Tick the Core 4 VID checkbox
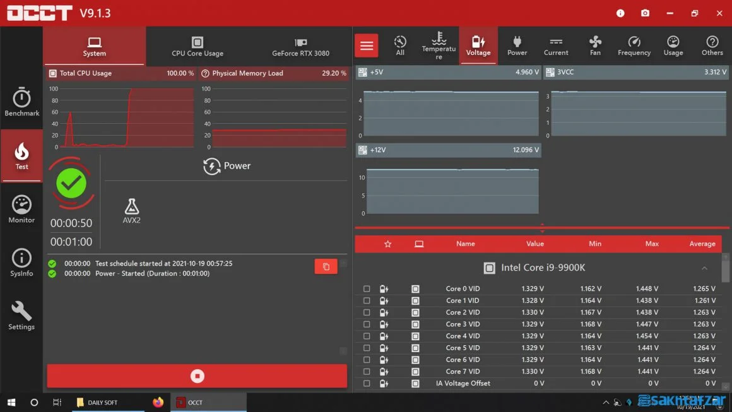 [367, 336]
